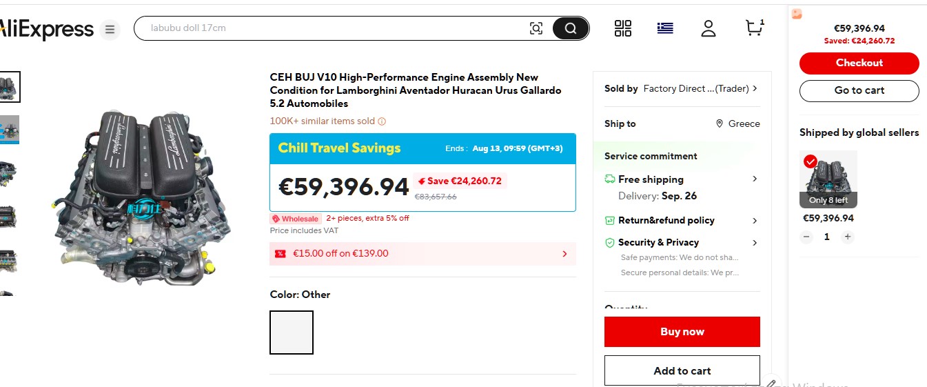Viewport: 927px width, 387px height.
Task: Open the user account profile icon
Action: 709,28
